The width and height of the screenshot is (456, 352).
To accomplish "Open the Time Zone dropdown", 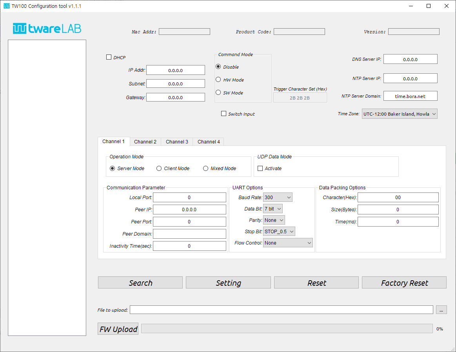I will (x=399, y=114).
